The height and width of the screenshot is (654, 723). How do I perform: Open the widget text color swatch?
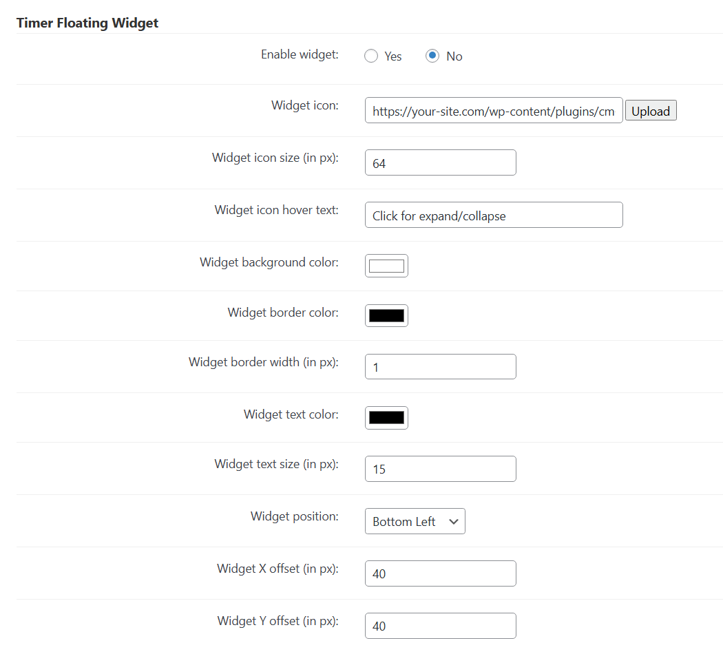pos(386,417)
